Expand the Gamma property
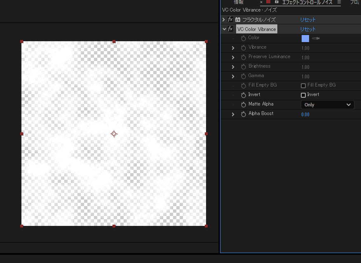361x263 pixels. [x=233, y=76]
